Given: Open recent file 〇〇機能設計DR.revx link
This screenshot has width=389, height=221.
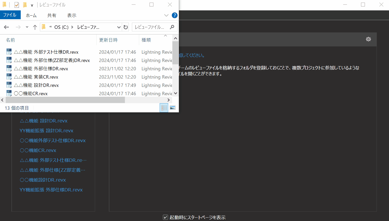Looking at the screenshot, I should pos(43,180).
